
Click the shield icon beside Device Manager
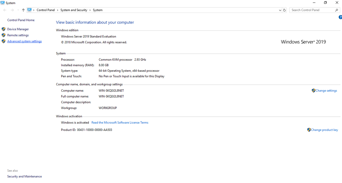[4, 29]
